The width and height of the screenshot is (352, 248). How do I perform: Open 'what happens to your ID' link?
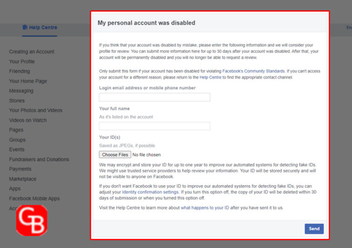click(x=205, y=208)
